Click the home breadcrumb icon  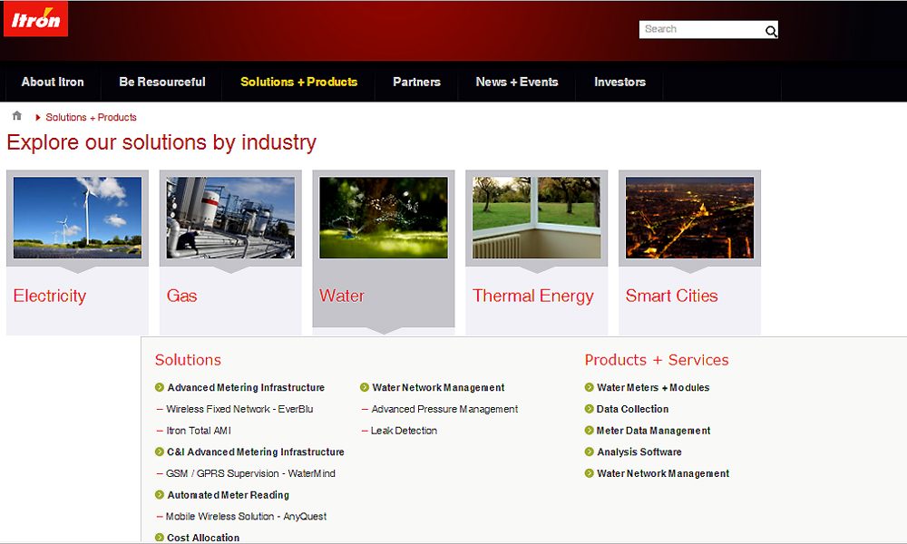[16, 116]
